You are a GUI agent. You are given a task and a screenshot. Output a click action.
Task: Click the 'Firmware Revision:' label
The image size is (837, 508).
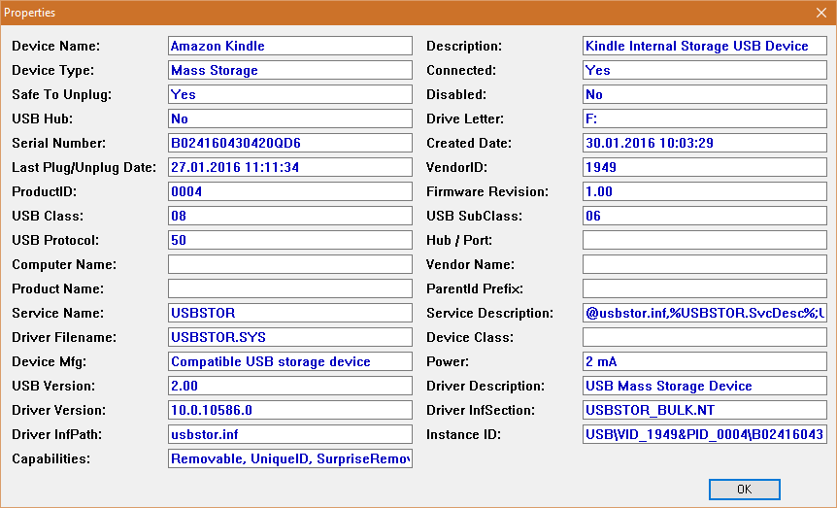pyautogui.click(x=487, y=191)
